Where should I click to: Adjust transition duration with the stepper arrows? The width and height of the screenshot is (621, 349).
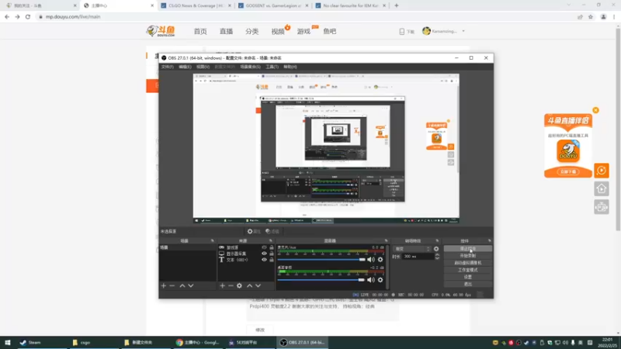tap(437, 257)
